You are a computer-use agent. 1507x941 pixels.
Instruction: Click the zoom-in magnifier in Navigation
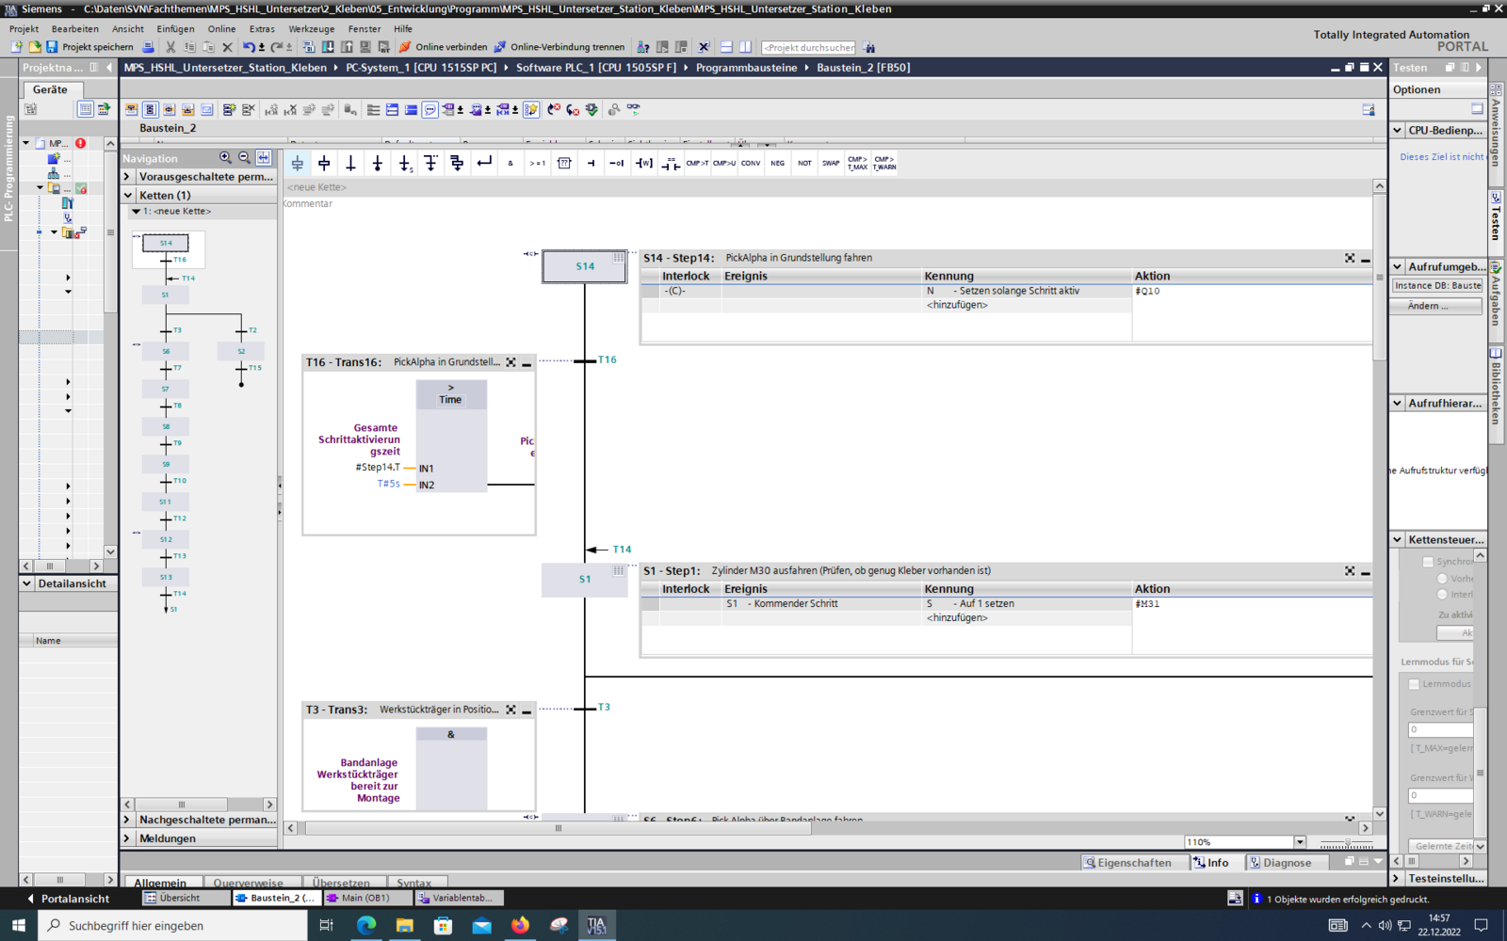tap(225, 158)
